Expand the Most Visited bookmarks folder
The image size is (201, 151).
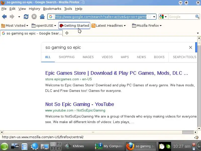(15, 26)
